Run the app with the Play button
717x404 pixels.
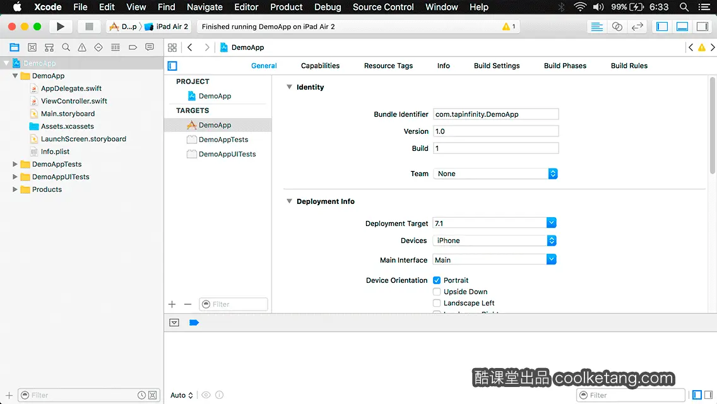coord(60,27)
